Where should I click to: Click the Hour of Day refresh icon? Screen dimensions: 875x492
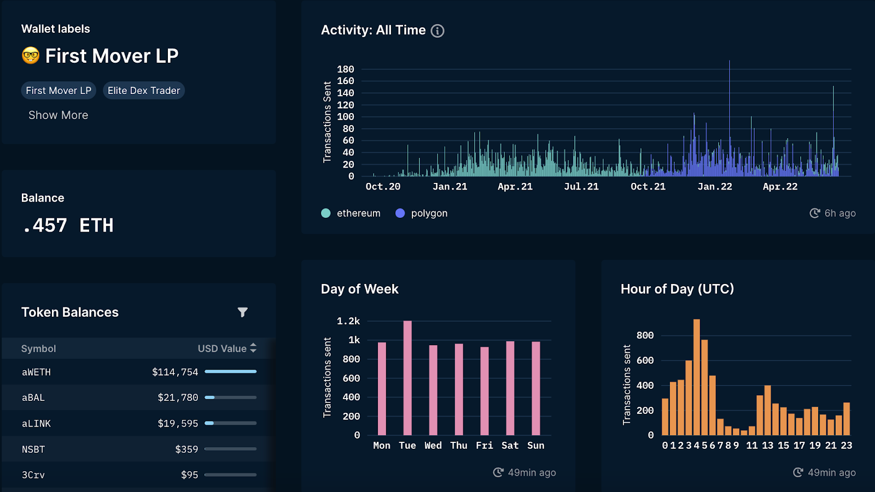coord(798,472)
